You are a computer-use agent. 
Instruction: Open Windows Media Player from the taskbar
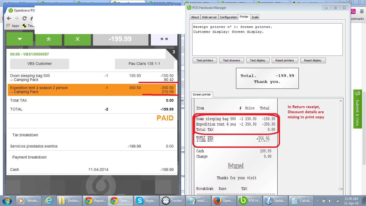pos(29,200)
